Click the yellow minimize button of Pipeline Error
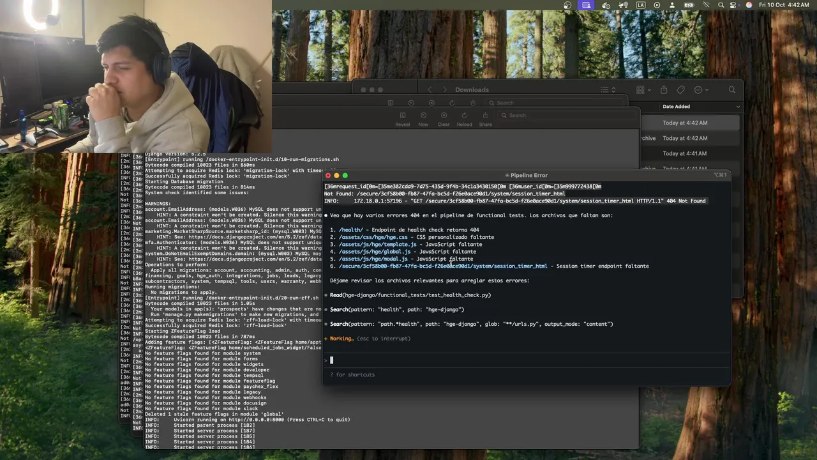 pos(336,175)
